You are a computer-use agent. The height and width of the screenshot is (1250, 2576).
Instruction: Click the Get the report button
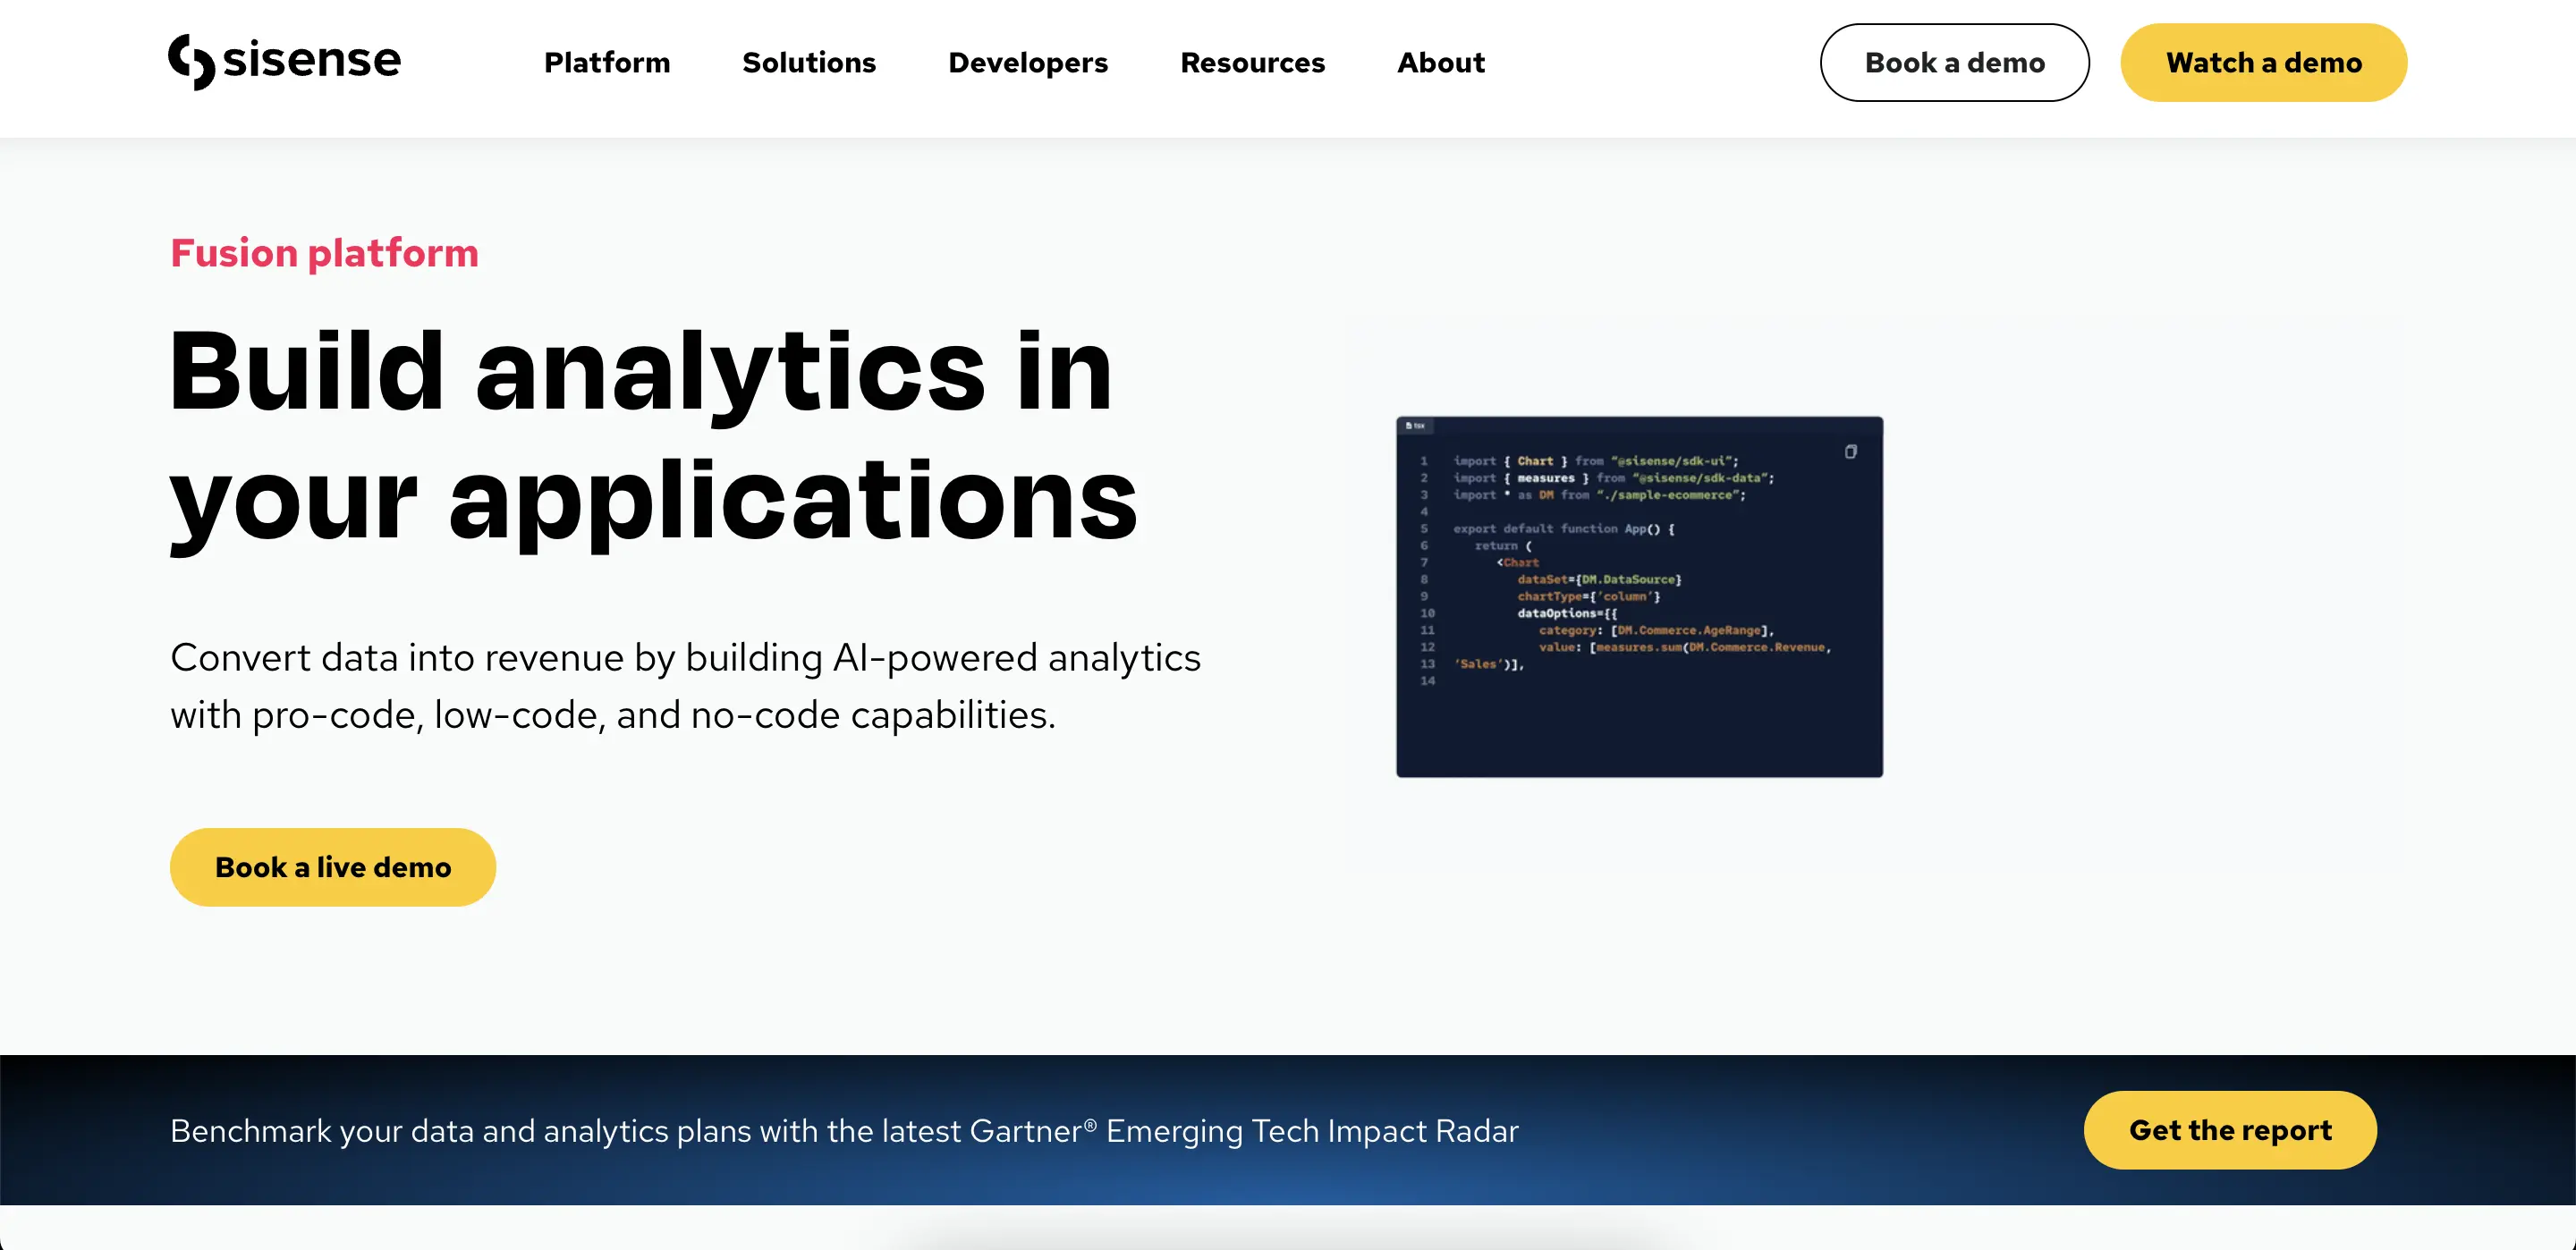[x=2229, y=1130]
